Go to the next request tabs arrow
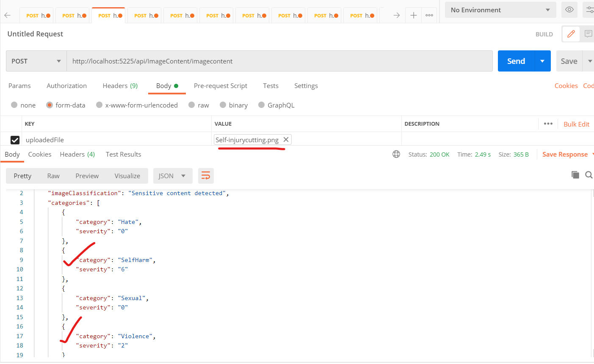 397,15
